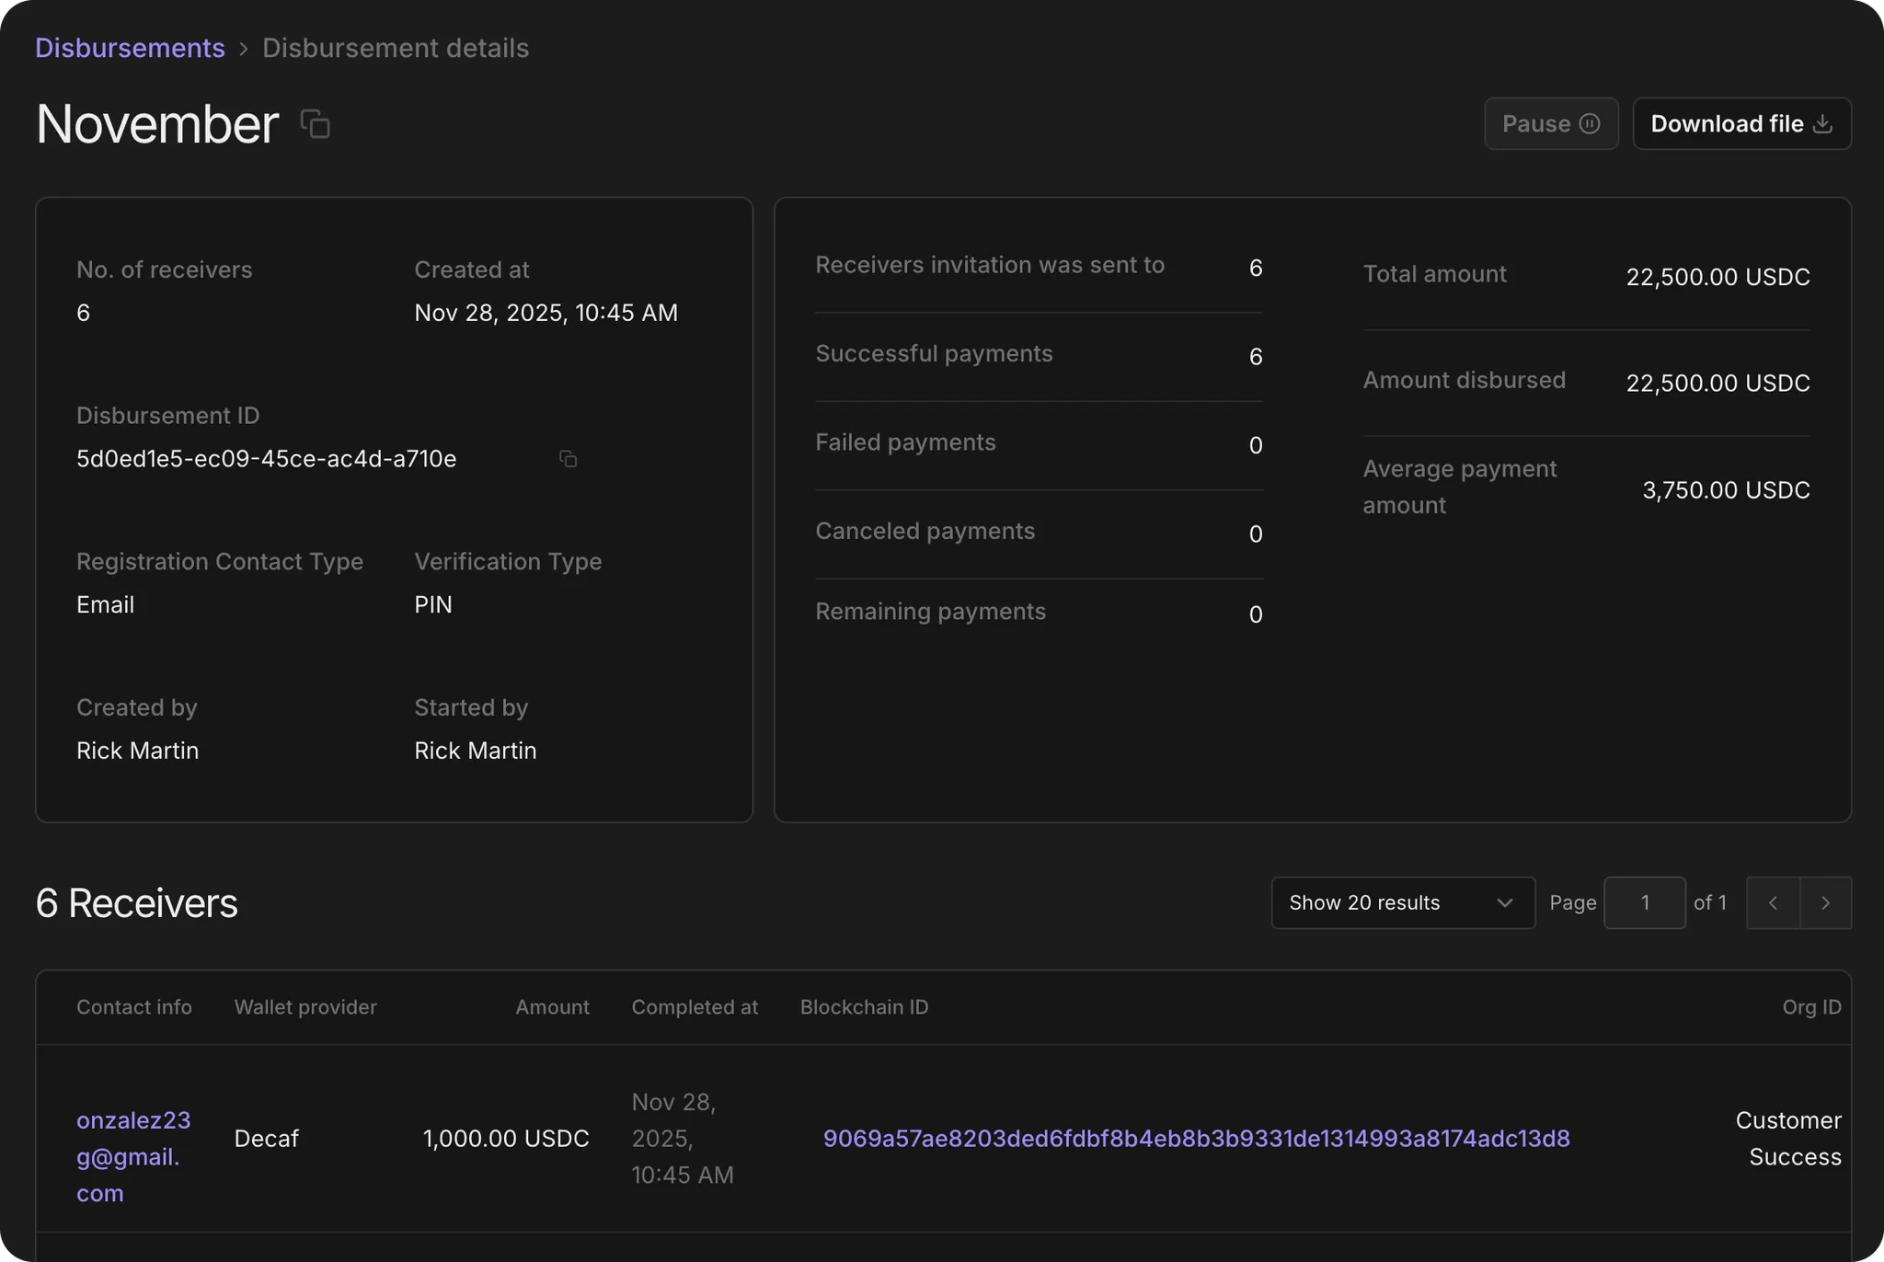
Task: Click the Org ID column header
Action: coord(1810,1007)
